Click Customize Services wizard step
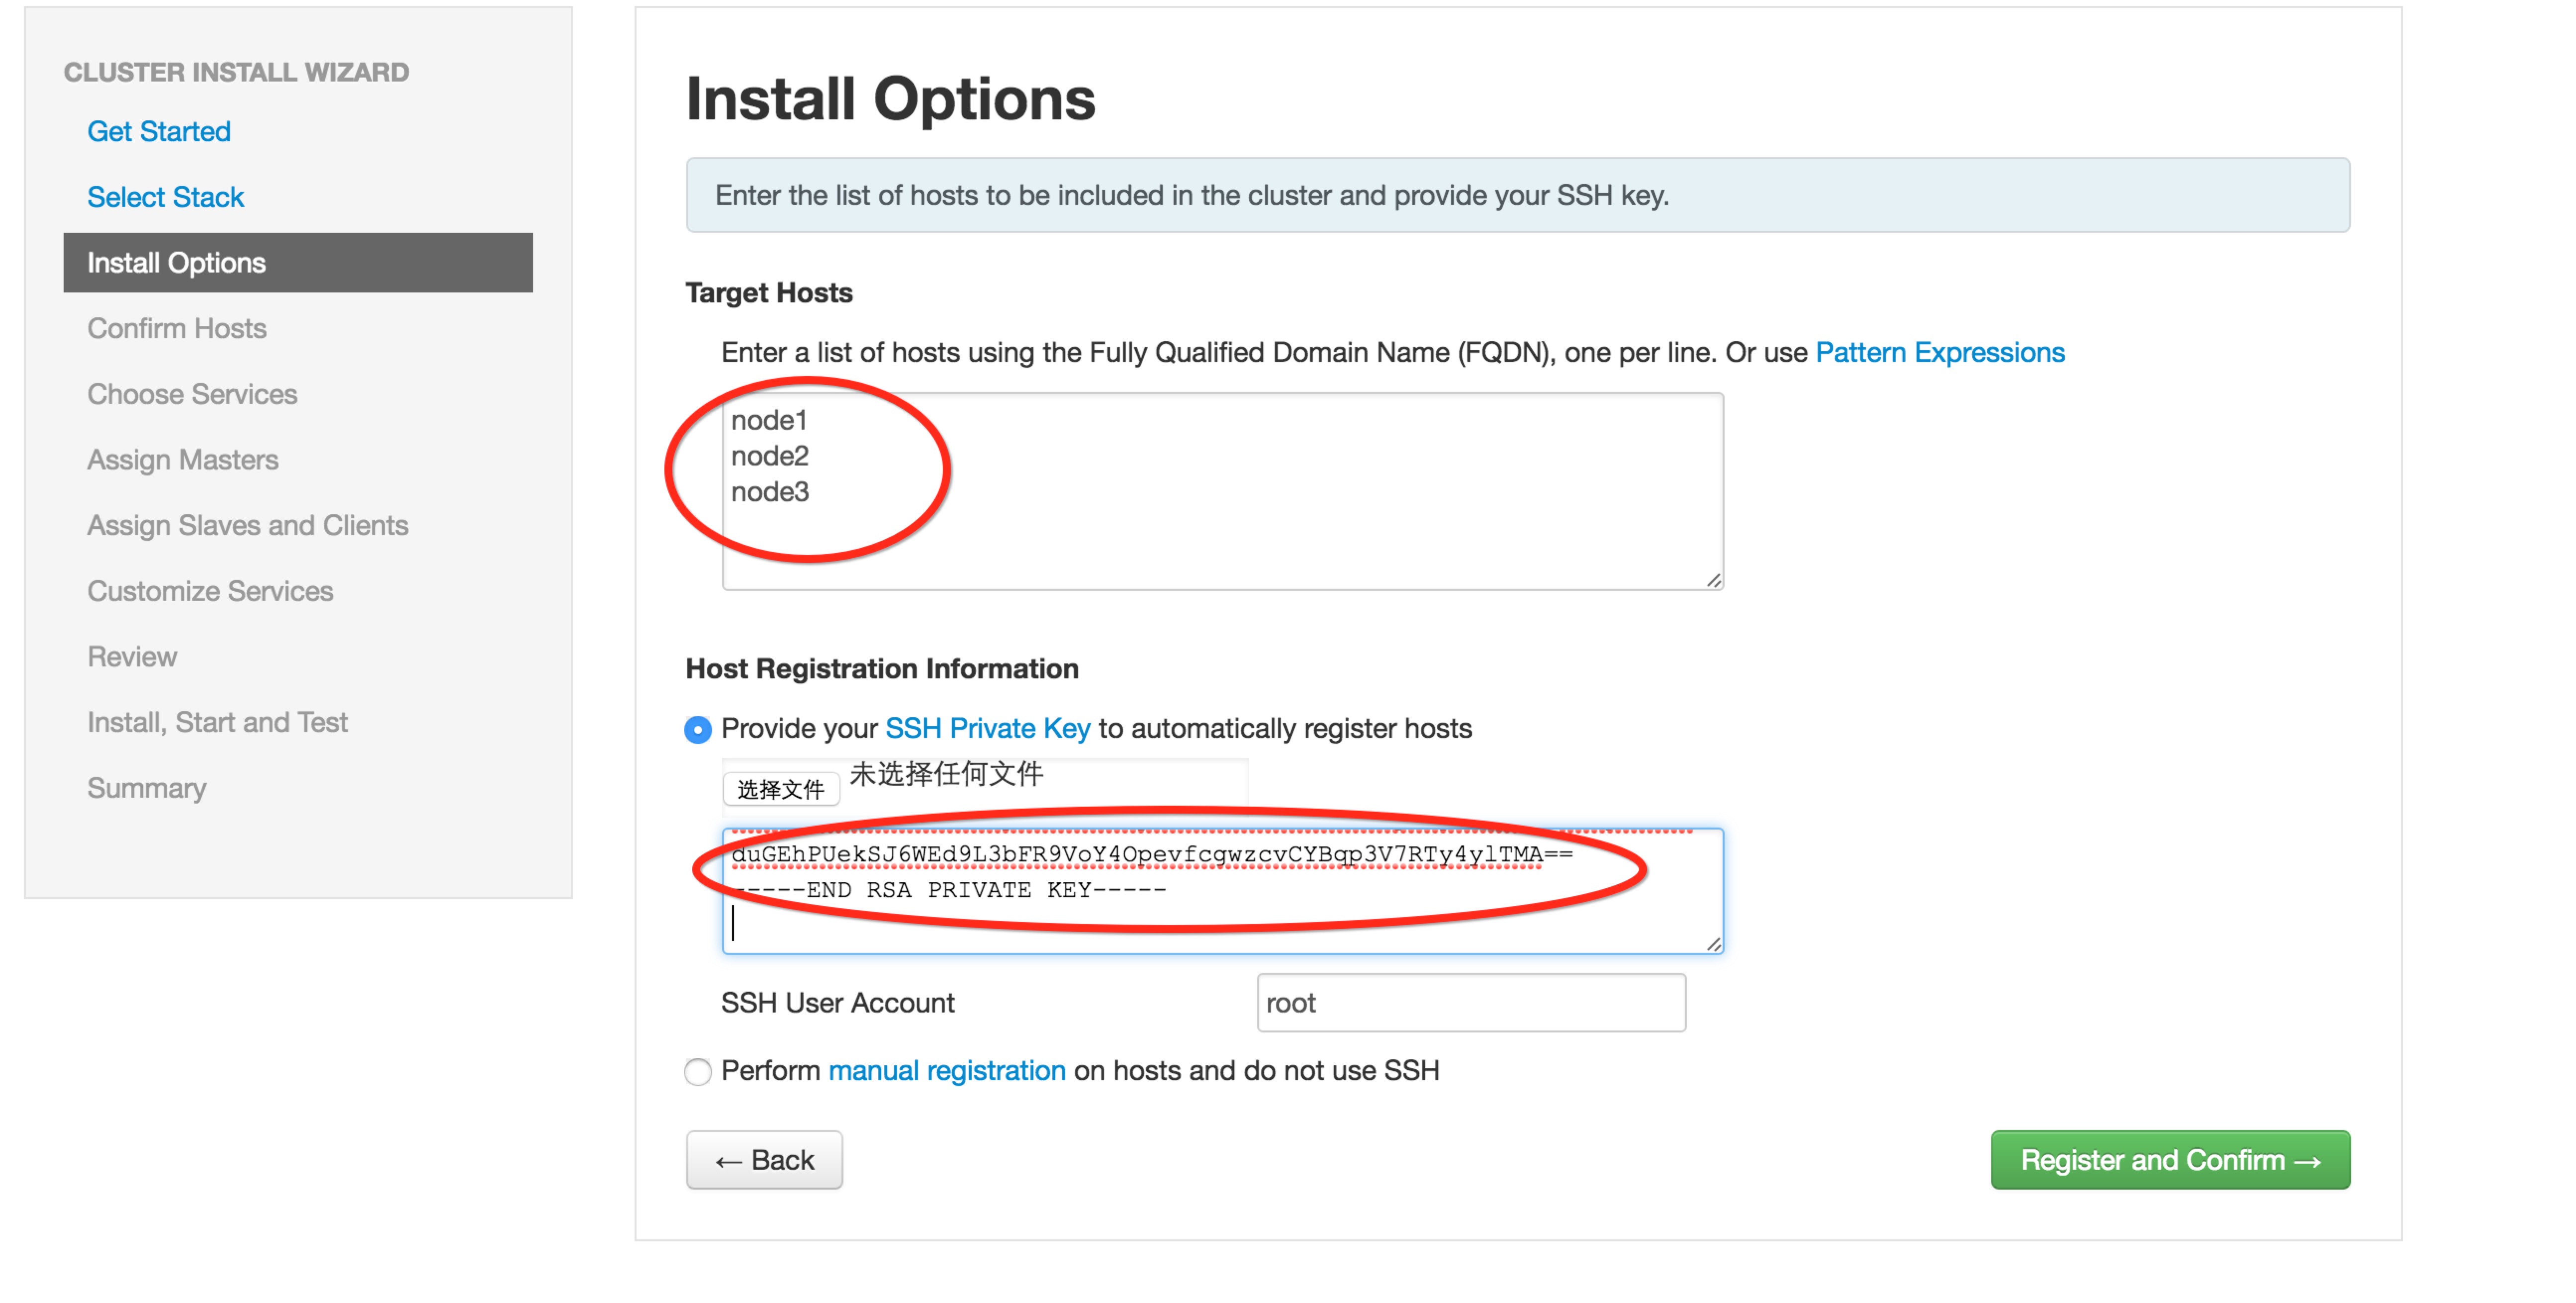The height and width of the screenshot is (1303, 2576). [210, 591]
